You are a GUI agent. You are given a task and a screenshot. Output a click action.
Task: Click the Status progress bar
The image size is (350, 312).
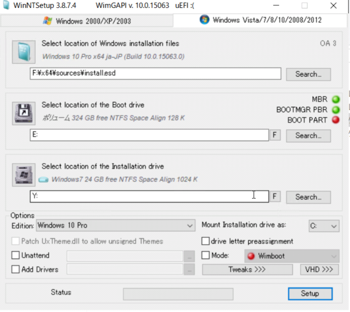[x=178, y=294]
